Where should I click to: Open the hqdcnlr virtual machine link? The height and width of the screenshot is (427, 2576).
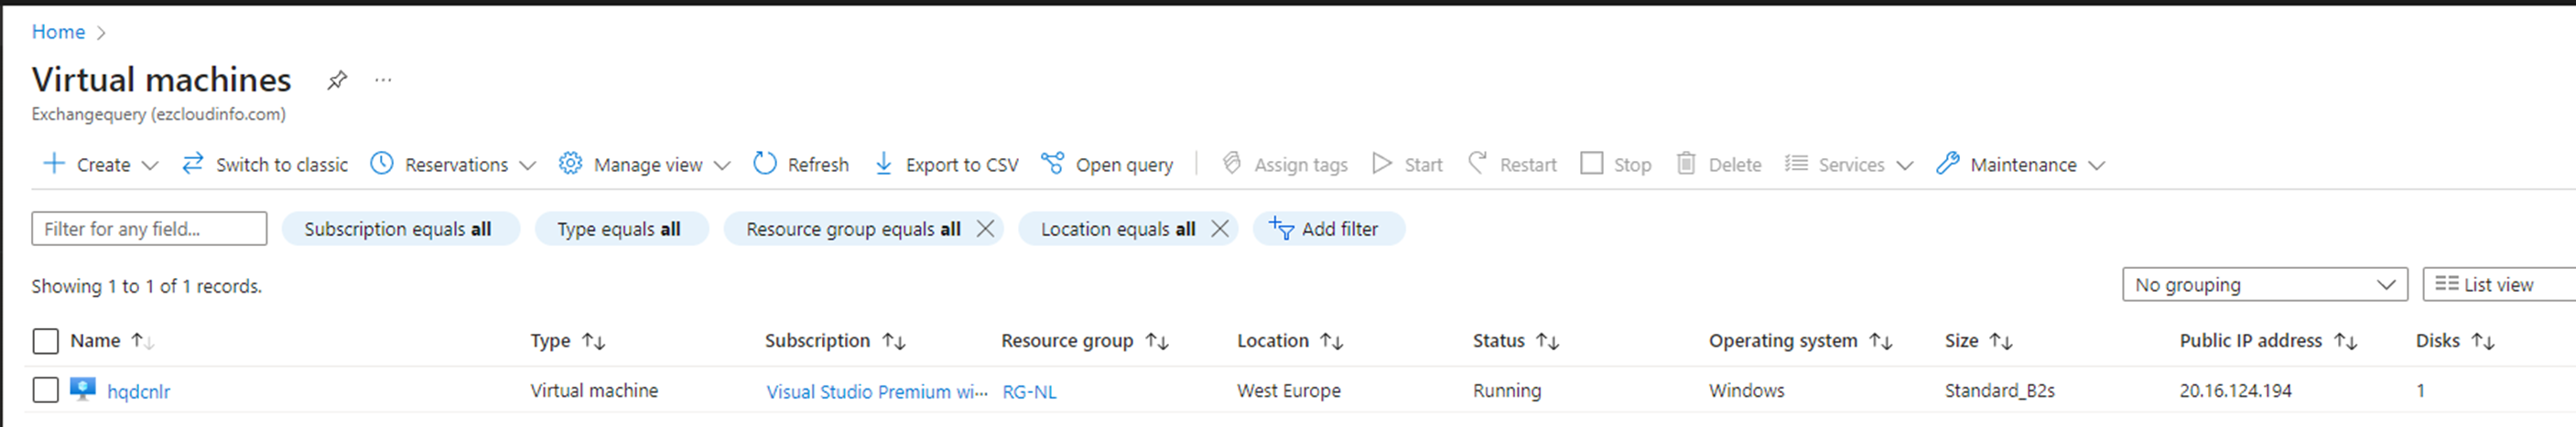(139, 392)
